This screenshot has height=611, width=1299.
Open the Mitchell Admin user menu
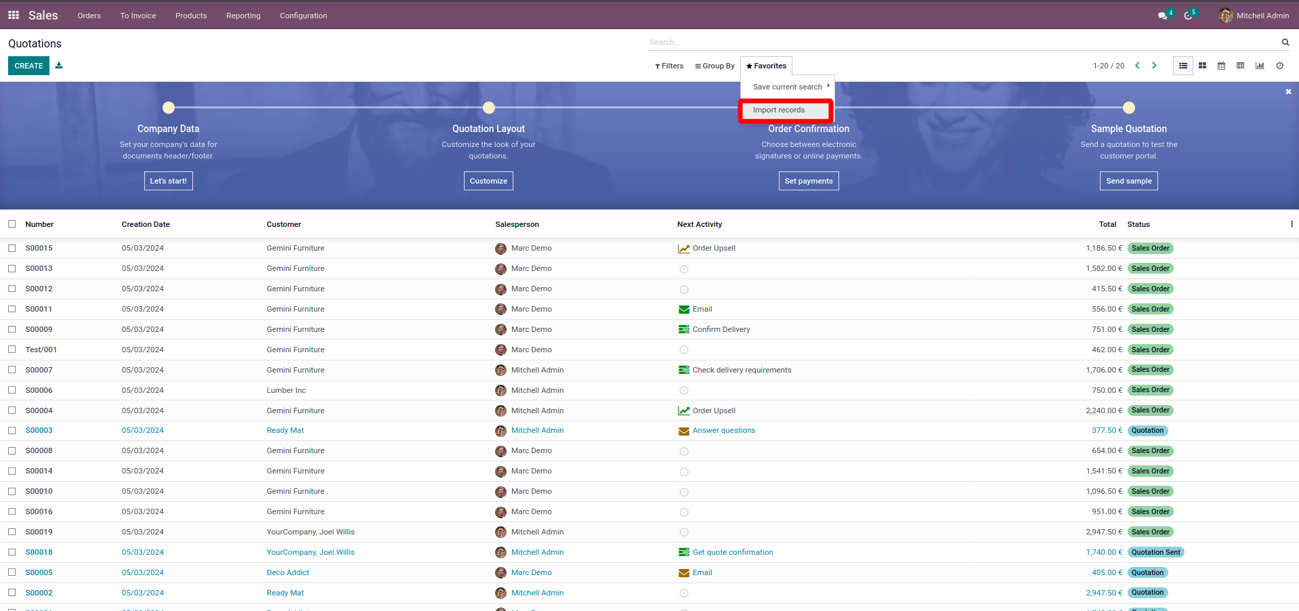[x=1254, y=16]
